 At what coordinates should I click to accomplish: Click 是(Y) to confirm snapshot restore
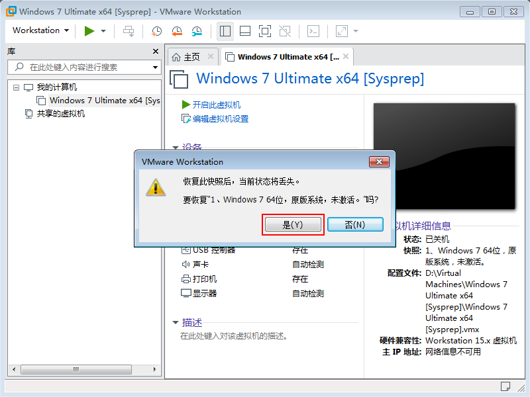[292, 225]
